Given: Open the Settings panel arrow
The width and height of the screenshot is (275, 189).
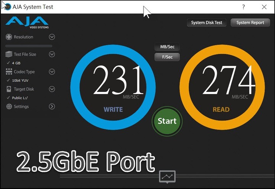Looking at the screenshot, I should point(52,107).
